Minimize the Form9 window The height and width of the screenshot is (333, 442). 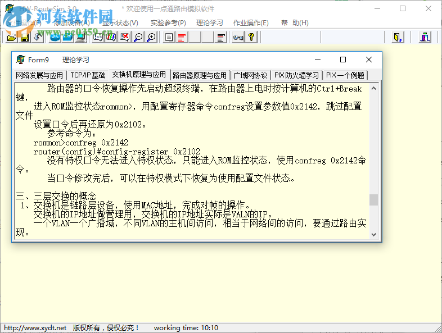coord(318,60)
